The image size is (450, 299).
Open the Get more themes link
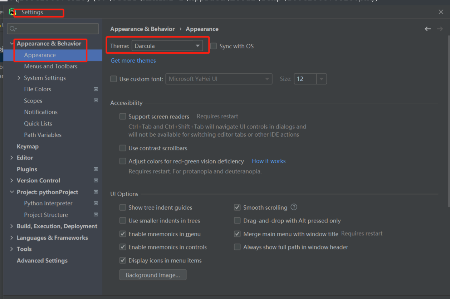click(133, 61)
